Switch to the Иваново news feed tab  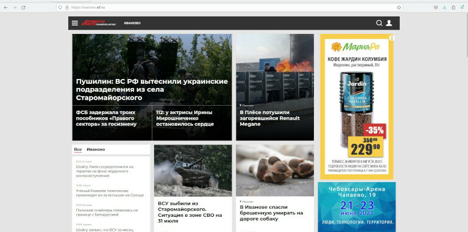click(x=96, y=149)
